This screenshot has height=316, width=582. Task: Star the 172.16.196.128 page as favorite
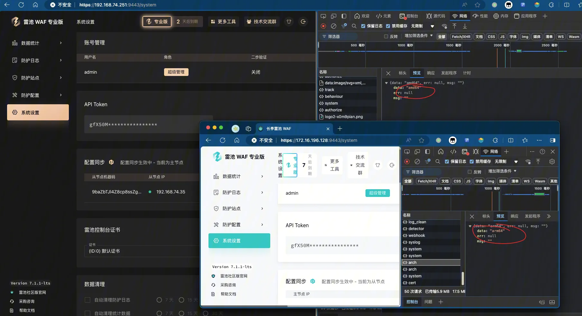pos(421,140)
